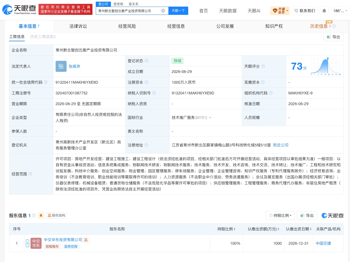The image size is (350, 262).
Task: Open 天眼数据 in top navigation
Action: pos(228,11)
